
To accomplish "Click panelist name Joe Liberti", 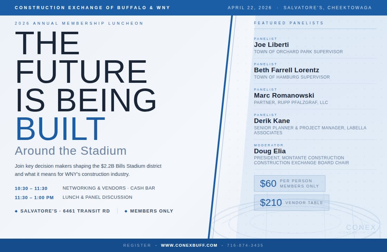I will 271,45.
